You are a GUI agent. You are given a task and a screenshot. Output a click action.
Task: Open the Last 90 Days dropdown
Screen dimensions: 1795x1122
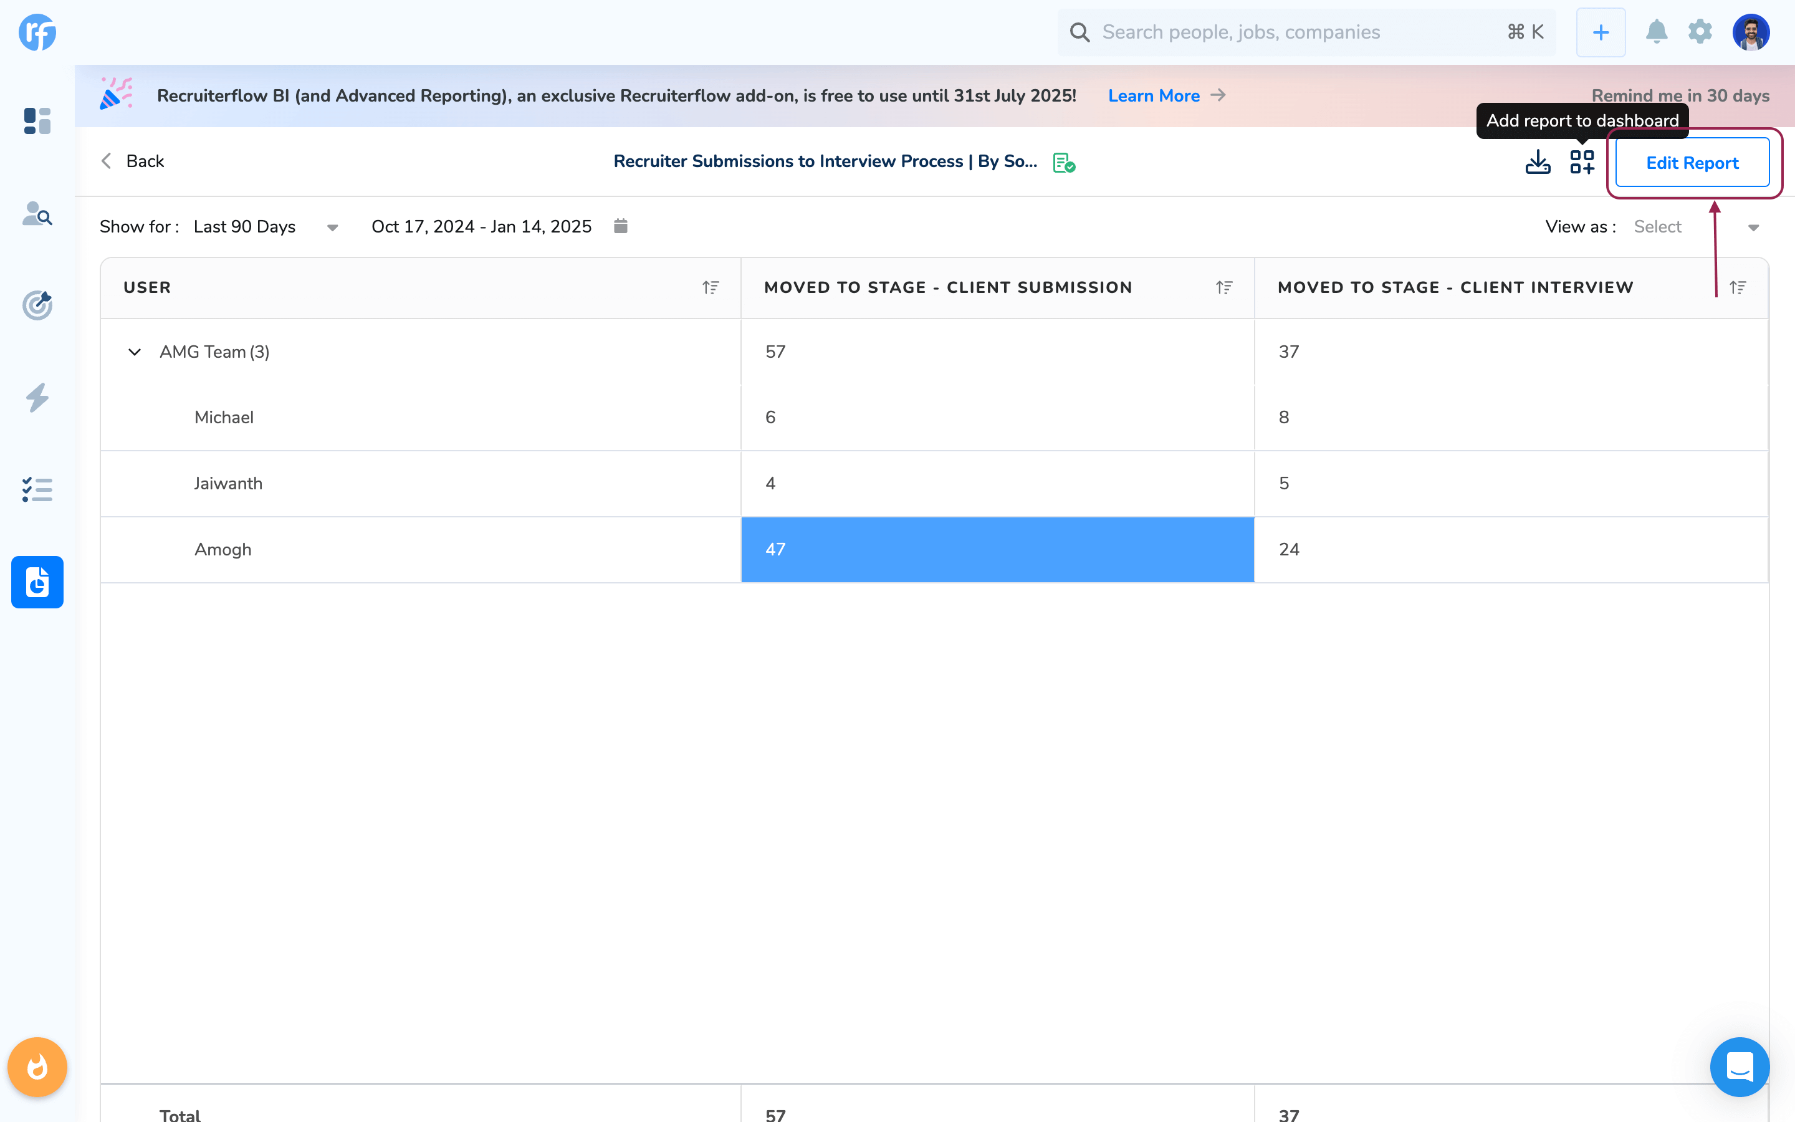coord(266,227)
